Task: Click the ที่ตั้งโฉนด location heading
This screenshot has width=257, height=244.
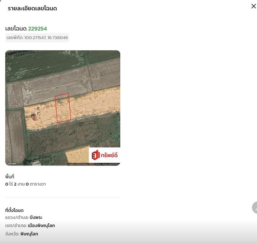Action: point(14,210)
